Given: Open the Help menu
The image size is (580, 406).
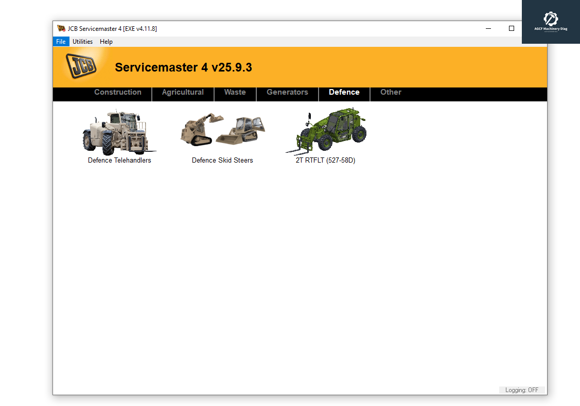Looking at the screenshot, I should (x=106, y=42).
